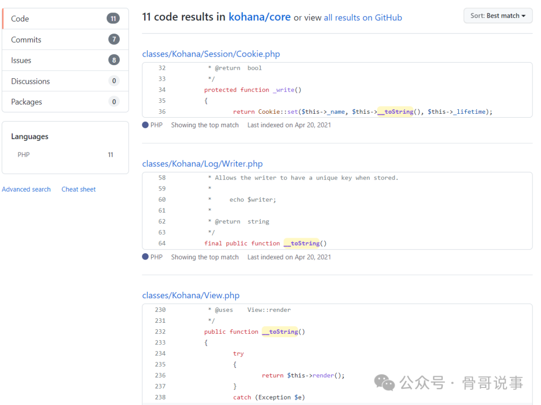Image resolution: width=541 pixels, height=405 pixels.
Task: Click the Languages heading
Action: point(30,136)
